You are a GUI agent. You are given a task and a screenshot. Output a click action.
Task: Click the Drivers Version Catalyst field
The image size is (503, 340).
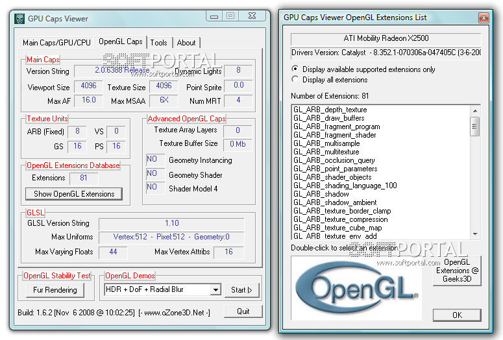point(386,53)
